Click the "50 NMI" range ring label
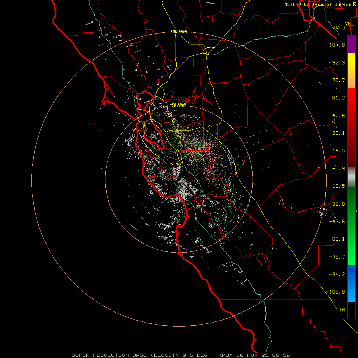Viewport: 358px width, 358px height. coord(179,105)
